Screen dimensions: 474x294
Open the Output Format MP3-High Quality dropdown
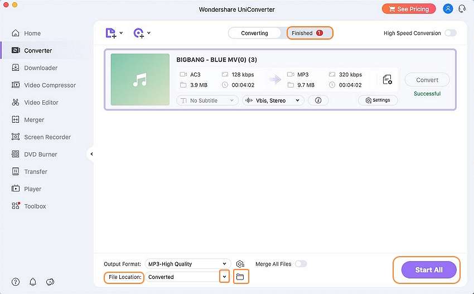(188, 264)
